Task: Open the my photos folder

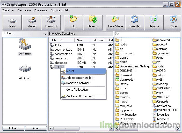Action: pyautogui.click(x=124, y=110)
